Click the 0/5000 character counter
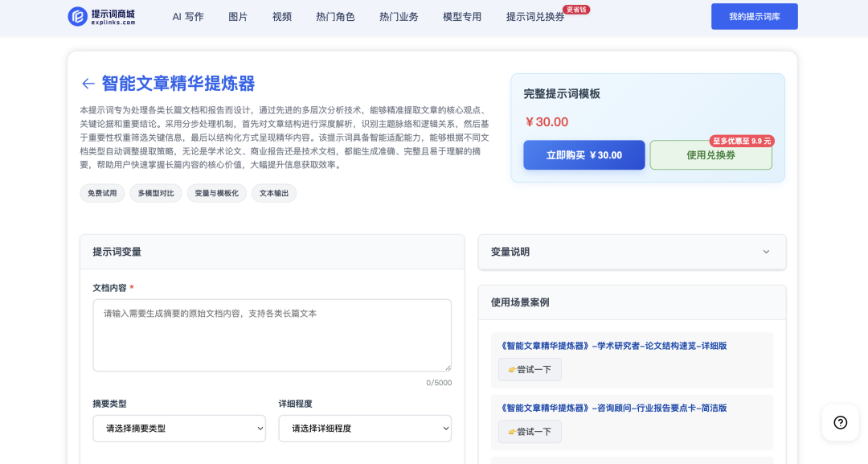868x464 pixels. (x=439, y=383)
